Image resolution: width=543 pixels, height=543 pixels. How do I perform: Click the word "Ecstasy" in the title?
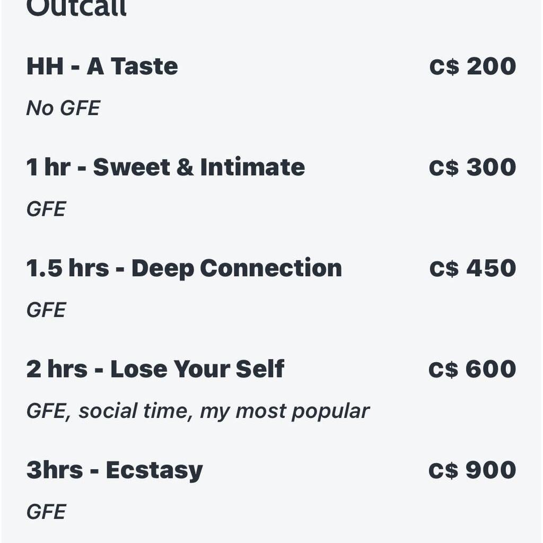pyautogui.click(x=154, y=470)
